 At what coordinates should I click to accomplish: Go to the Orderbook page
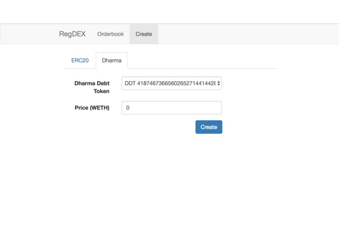pyautogui.click(x=110, y=34)
